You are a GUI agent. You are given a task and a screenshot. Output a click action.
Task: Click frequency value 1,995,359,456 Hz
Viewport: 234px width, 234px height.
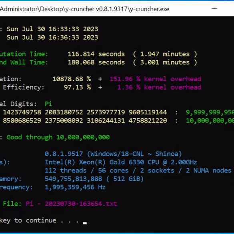pos(75,187)
